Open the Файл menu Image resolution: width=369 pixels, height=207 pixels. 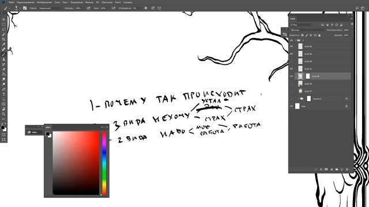[x=12, y=2]
